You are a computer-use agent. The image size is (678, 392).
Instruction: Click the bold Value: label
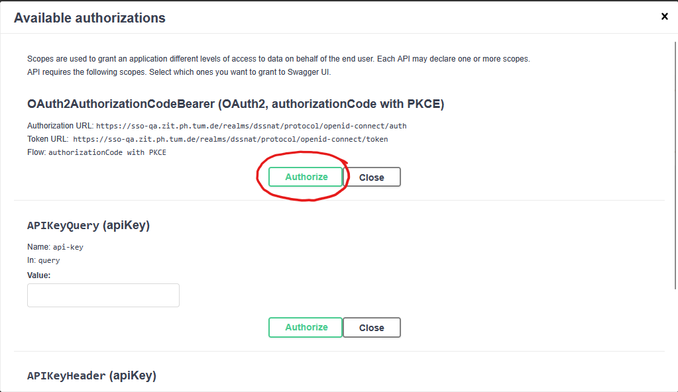pyautogui.click(x=38, y=275)
